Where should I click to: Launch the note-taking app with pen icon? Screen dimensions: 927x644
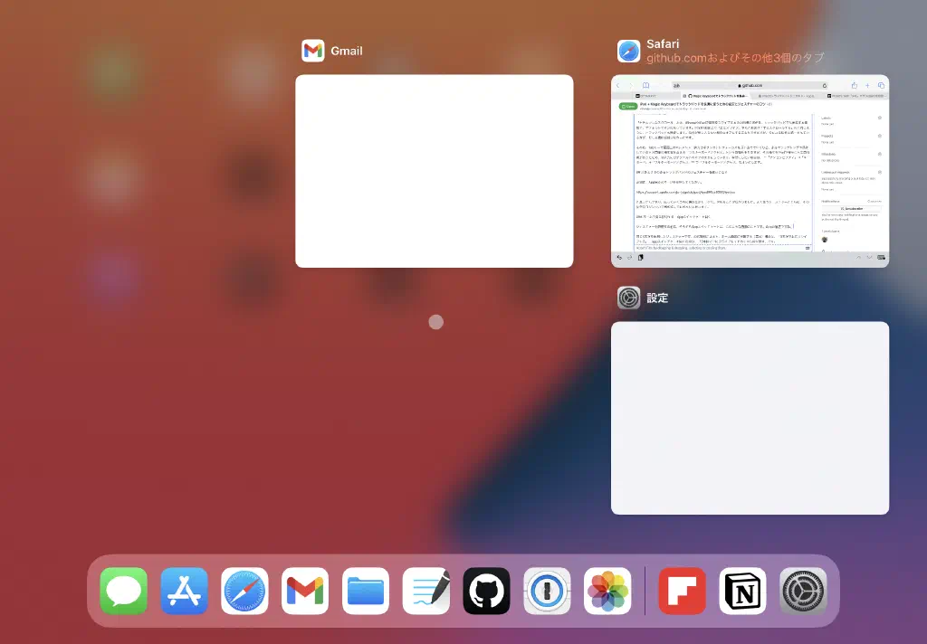[x=426, y=591]
